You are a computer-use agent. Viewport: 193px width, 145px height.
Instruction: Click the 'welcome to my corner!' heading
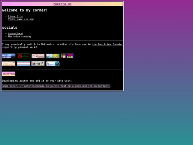coord(25,10)
